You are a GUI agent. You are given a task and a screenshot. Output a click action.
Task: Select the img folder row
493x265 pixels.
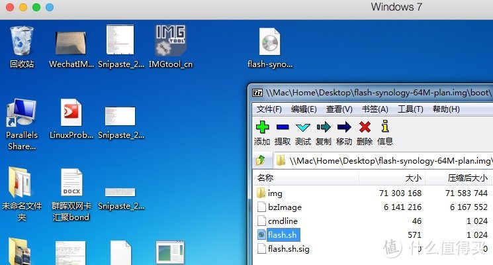373,193
